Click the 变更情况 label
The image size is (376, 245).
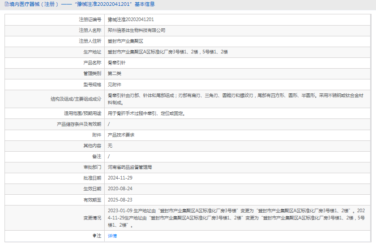pyautogui.click(x=93, y=218)
